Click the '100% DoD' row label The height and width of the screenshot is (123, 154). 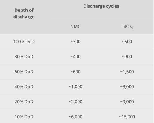pos(24,42)
